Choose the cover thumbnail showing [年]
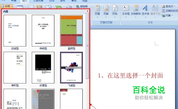Screen dimensions: 178x109 [15, 99]
